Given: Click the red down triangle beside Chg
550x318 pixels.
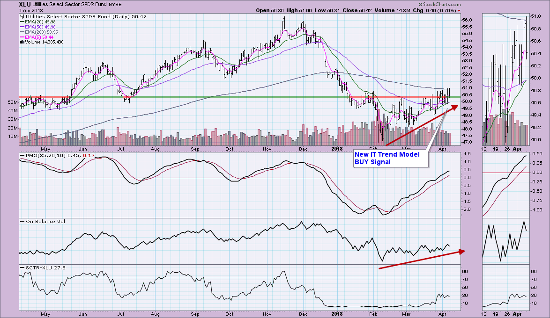Looking at the screenshot, I should 459,11.
